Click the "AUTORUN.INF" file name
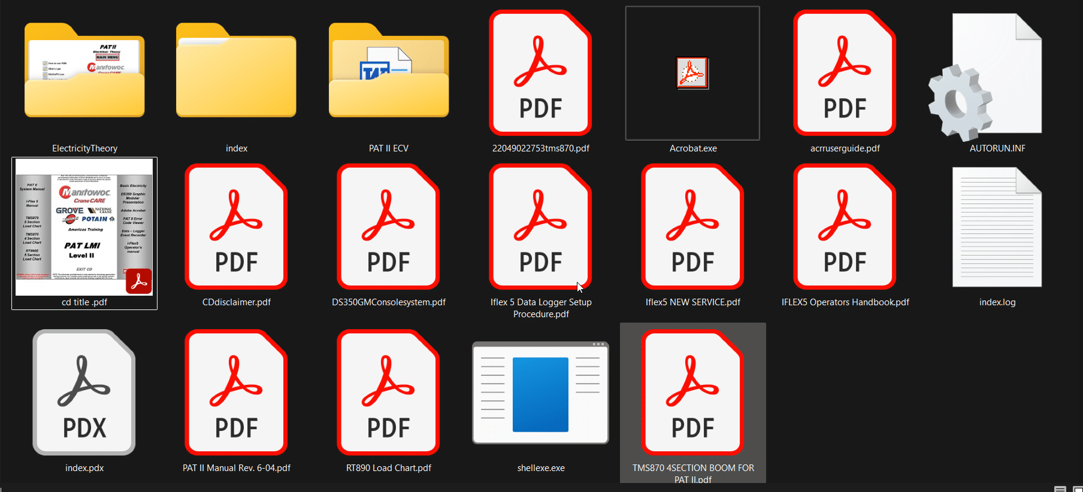Screen dimensions: 1083x492 997,148
